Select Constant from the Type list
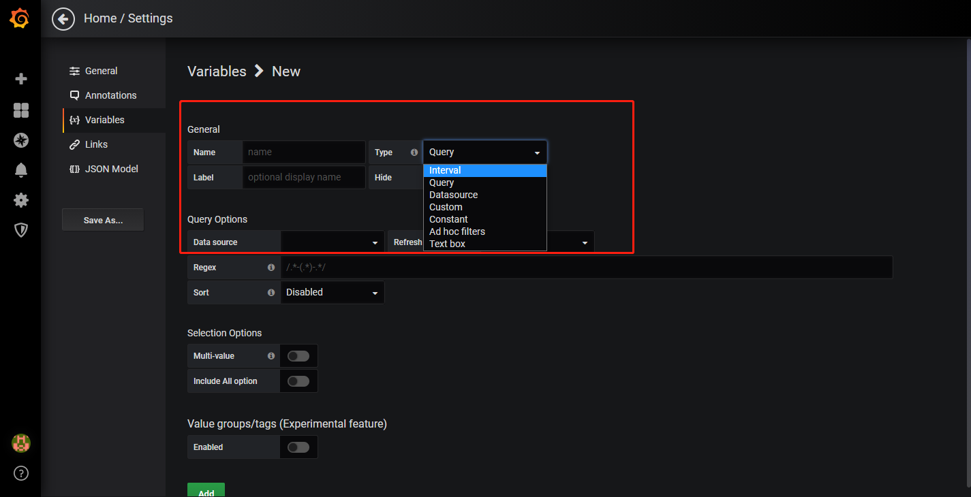Viewport: 971px width, 497px height. [485, 219]
